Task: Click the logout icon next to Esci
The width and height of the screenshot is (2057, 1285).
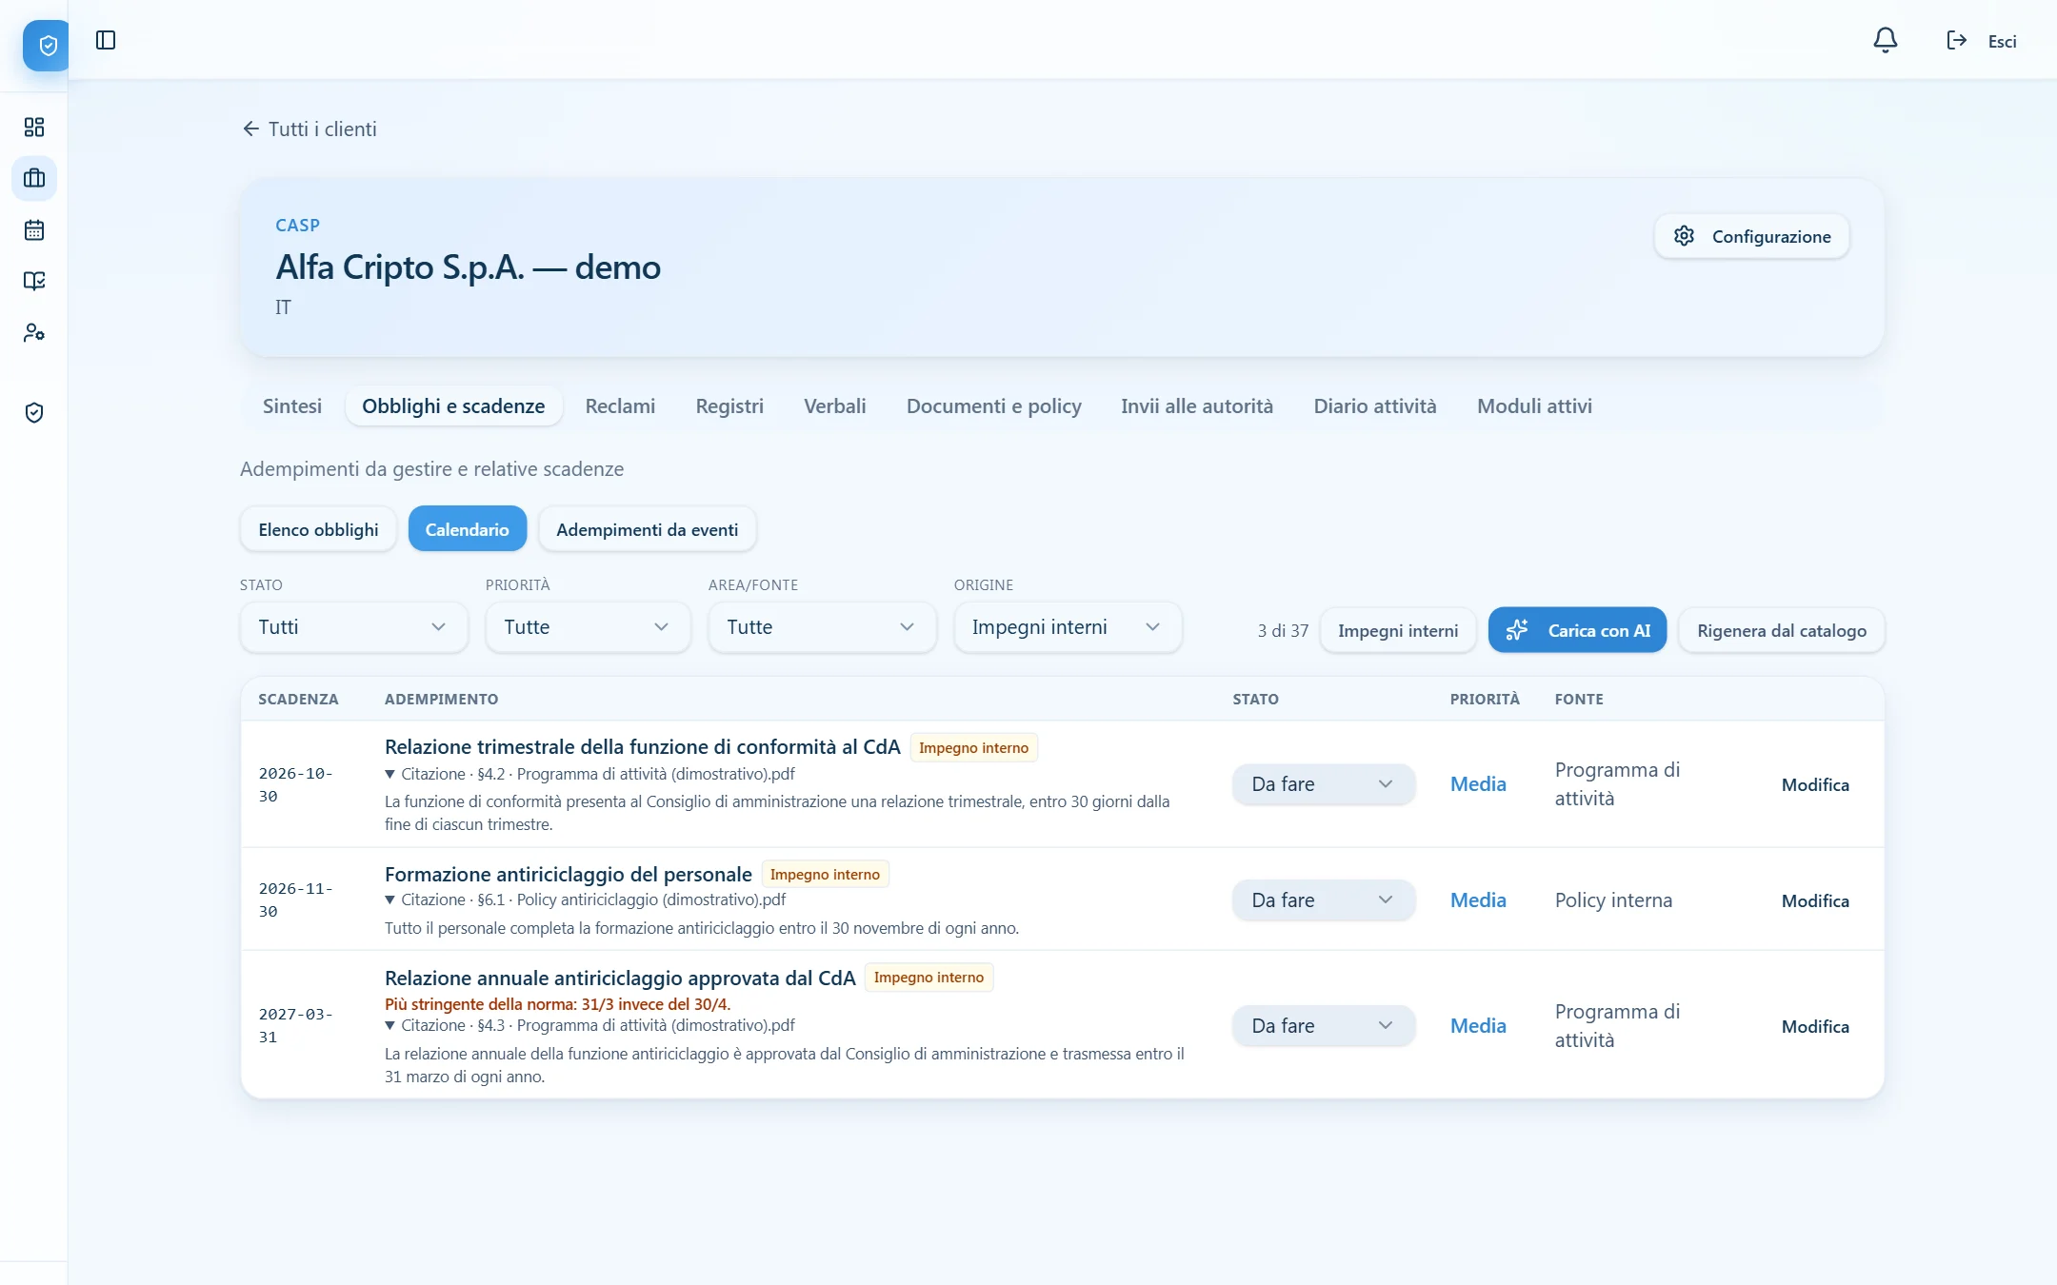Action: coord(1956,40)
